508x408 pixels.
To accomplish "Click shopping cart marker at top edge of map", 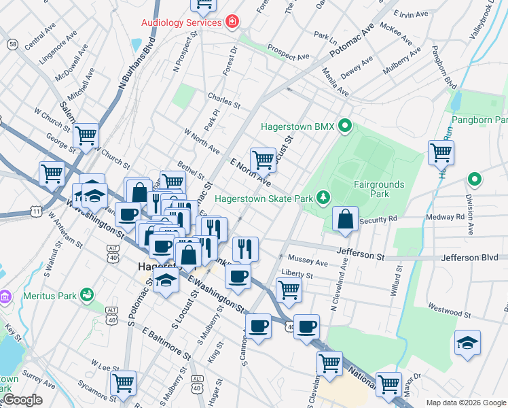I will [204, 5].
